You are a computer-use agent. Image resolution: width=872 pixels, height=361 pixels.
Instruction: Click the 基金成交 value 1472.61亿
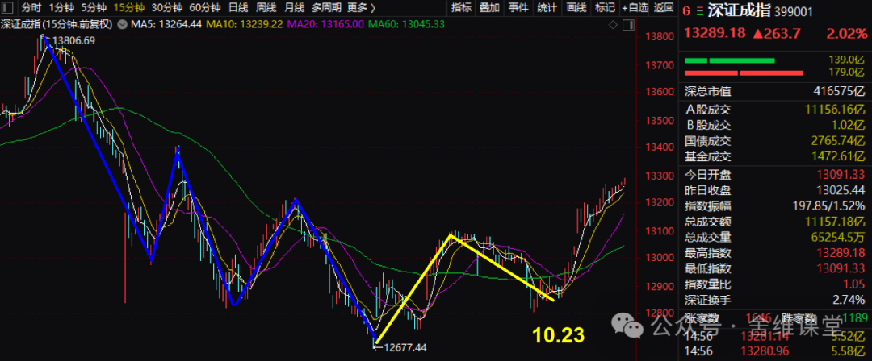[x=838, y=157]
